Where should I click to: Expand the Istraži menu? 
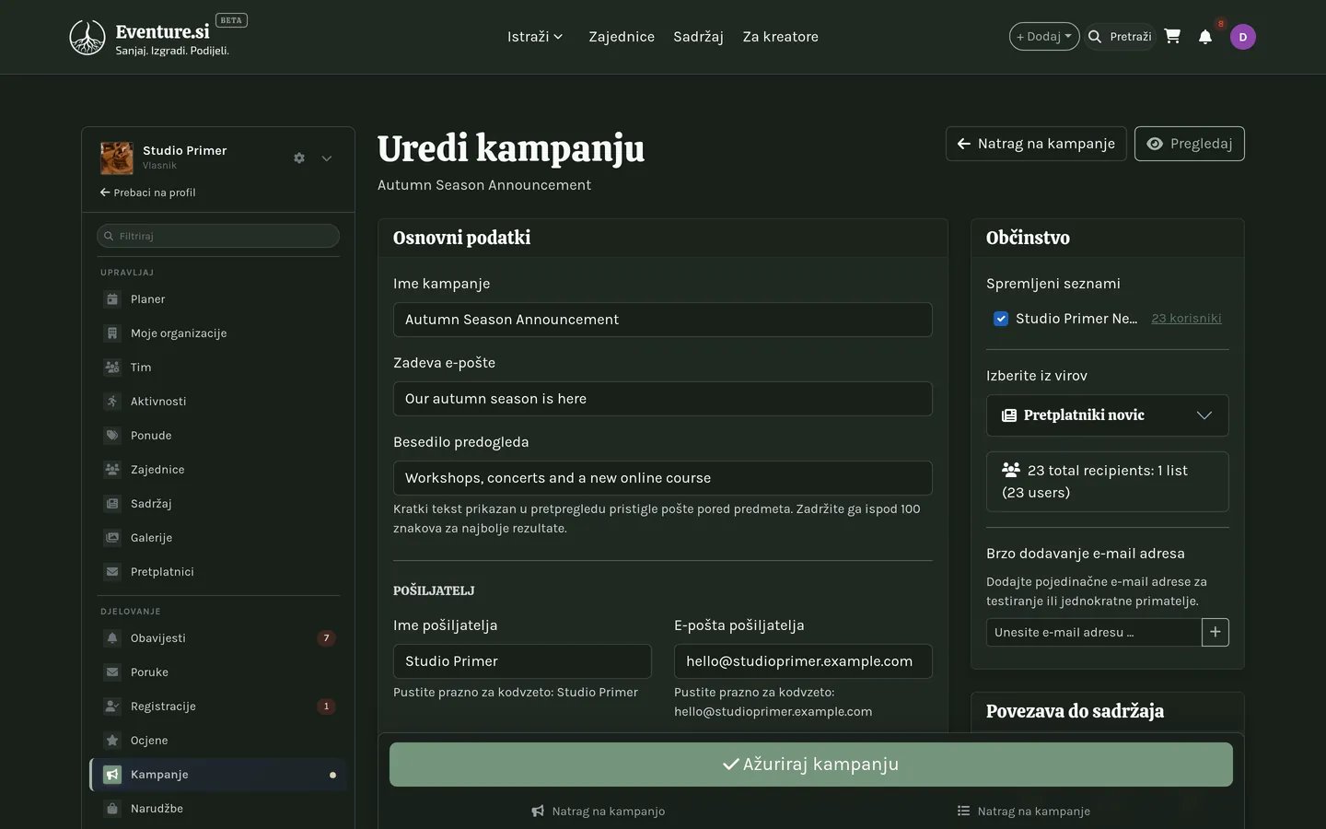535,37
